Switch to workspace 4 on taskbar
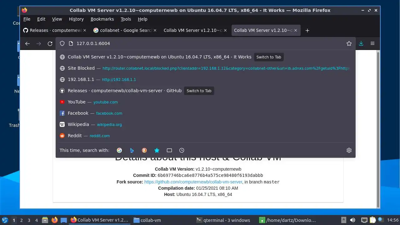This screenshot has width=400, height=225. click(37, 220)
